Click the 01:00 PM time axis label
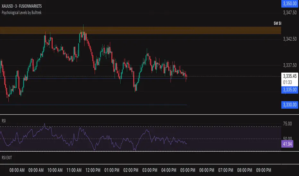 coord(112,170)
